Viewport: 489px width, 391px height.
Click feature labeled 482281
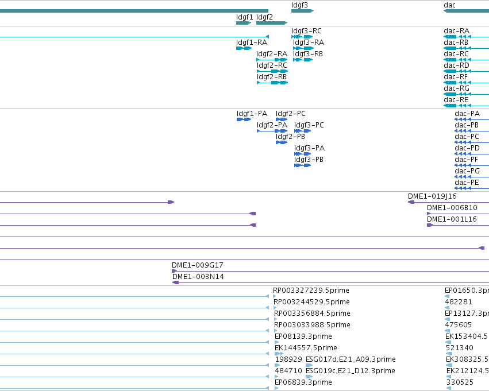(x=459, y=302)
